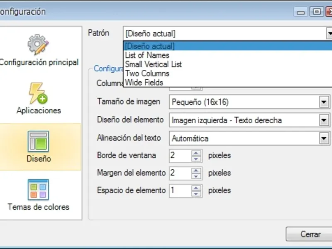
Task: Click the Temas de colores label
Action: 39,207
